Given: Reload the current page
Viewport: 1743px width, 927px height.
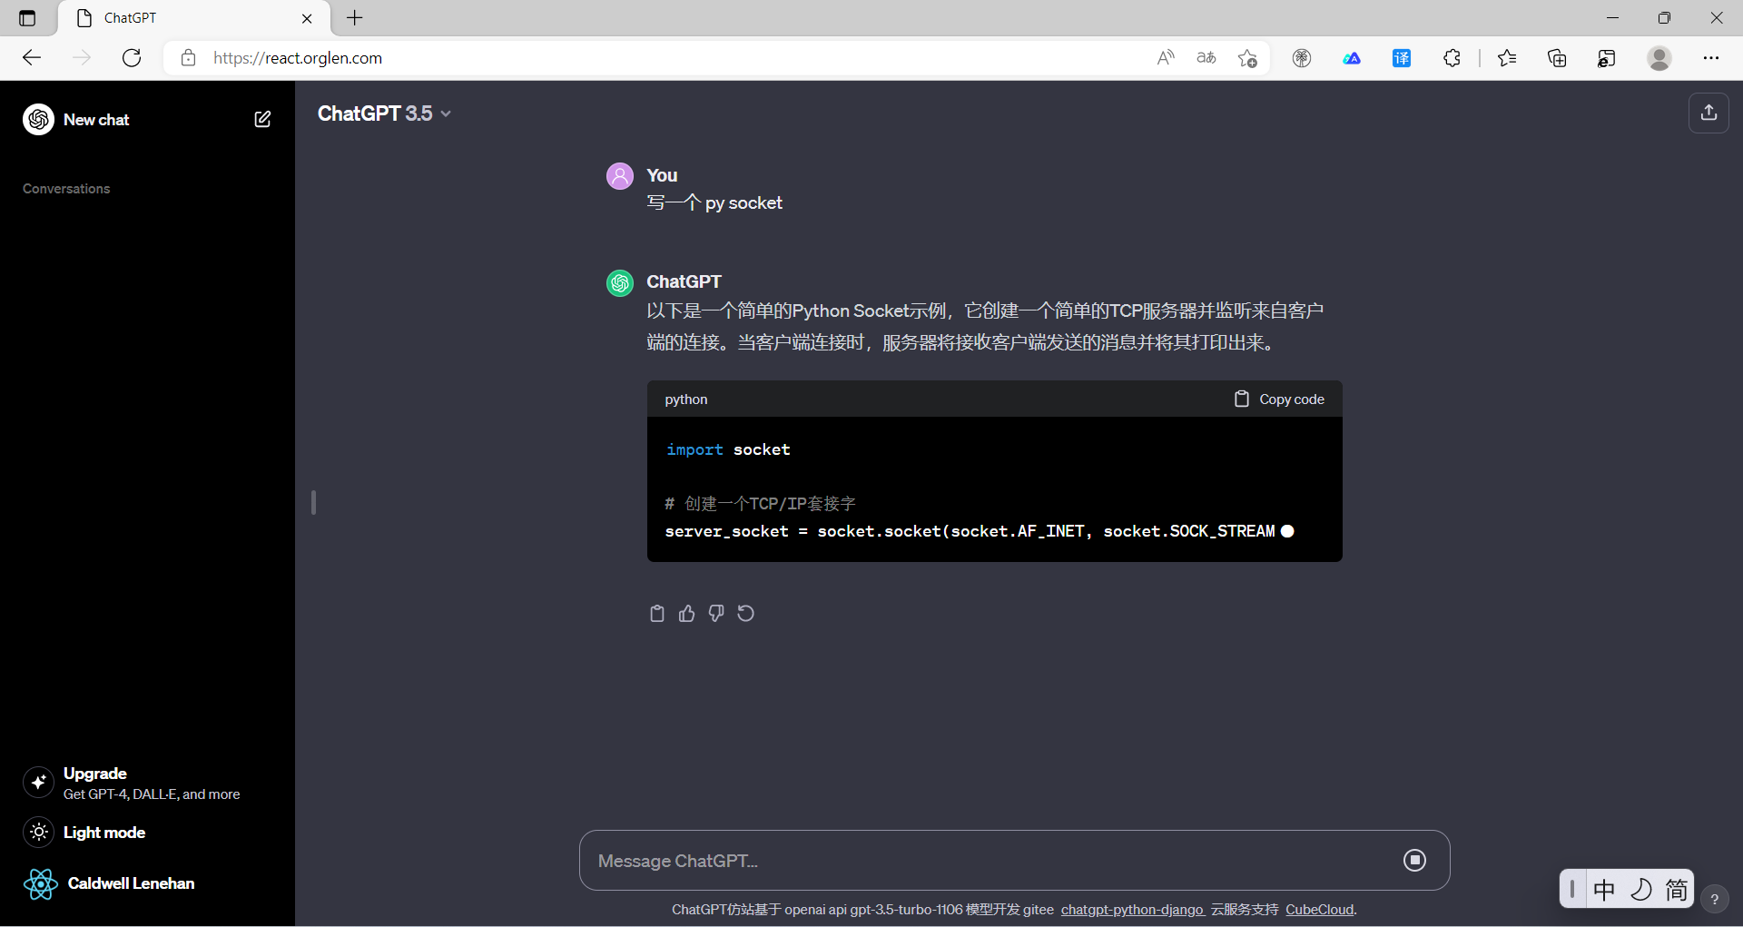Looking at the screenshot, I should pos(132,58).
